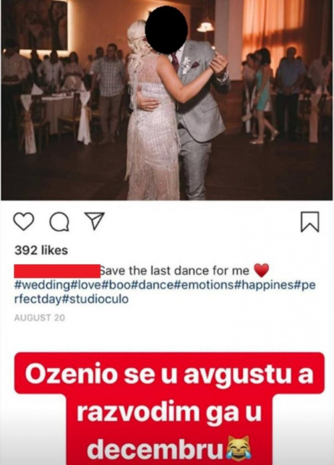334x465 pixels.
Task: Open the redacted username profile
Action: point(57,271)
